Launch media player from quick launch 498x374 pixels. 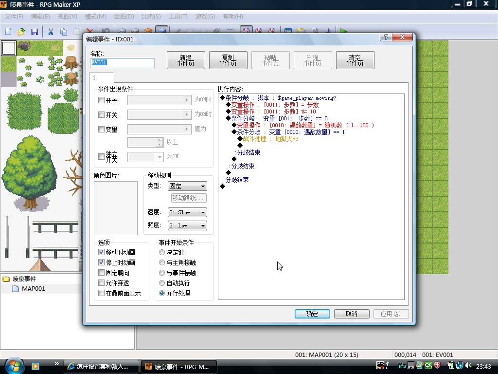coord(35,366)
